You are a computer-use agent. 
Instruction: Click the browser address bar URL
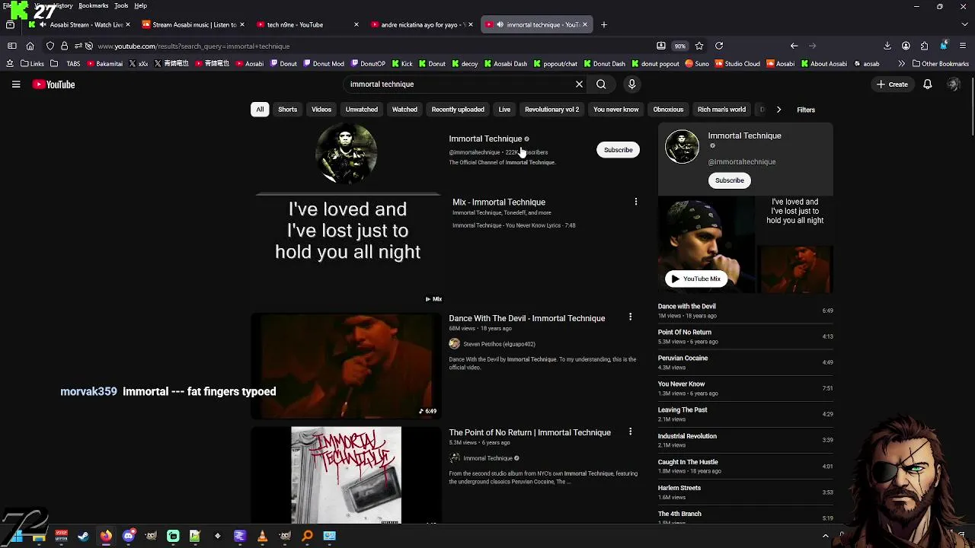193,46
